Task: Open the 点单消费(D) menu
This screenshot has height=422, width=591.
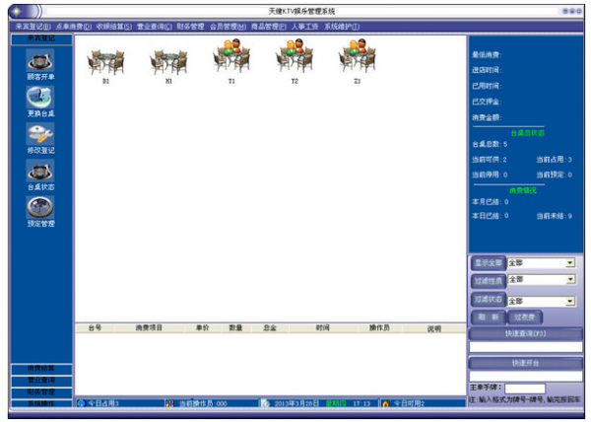Action: point(74,27)
